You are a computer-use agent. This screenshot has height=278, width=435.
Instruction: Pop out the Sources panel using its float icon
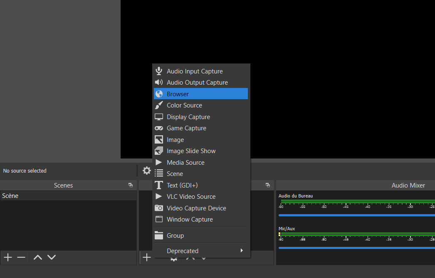267,185
